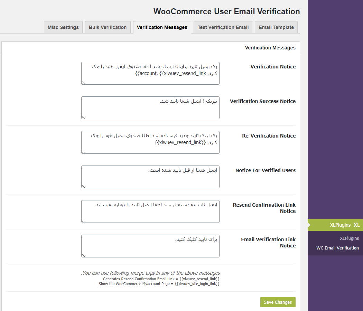Click the resize grip of Re-Verification Notice textarea
This screenshot has height=311, width=363.
[x=83, y=152]
